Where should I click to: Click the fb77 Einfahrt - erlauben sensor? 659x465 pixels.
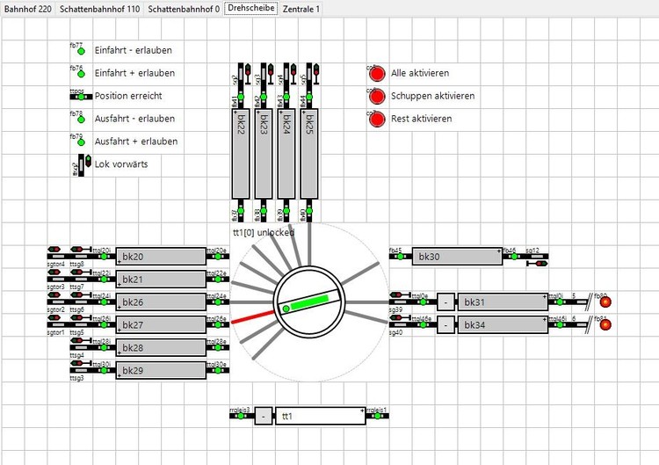pos(81,51)
